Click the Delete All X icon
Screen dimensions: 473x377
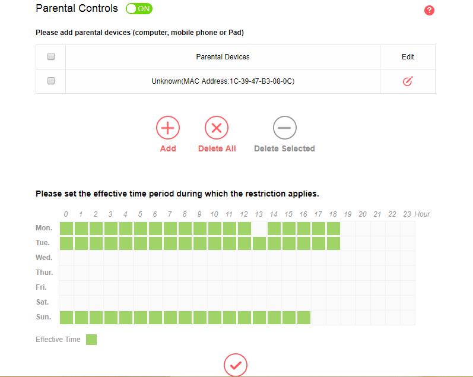(217, 128)
